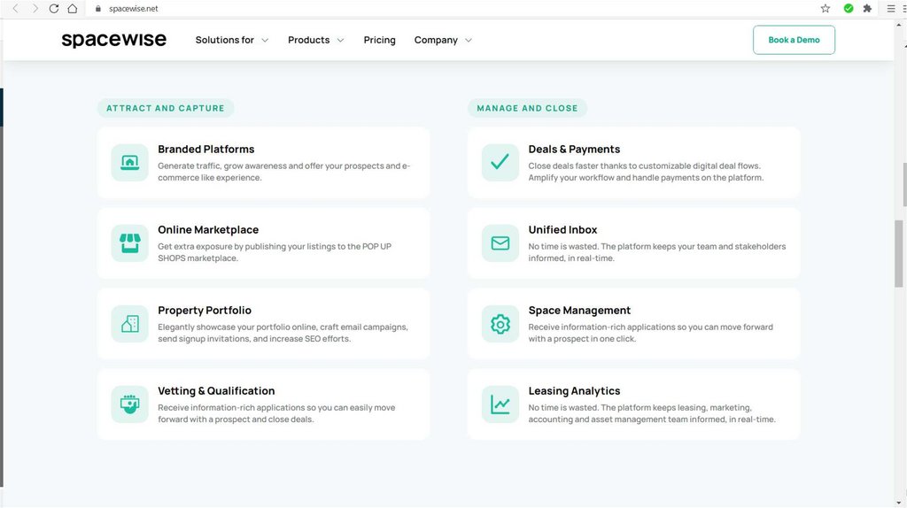
Task: Click the Leasing Analytics chart icon
Action: (500, 404)
